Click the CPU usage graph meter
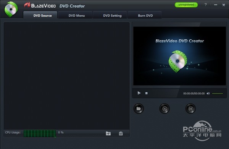Image resolution: width=229 pixels, height=149 pixels. click(x=40, y=133)
